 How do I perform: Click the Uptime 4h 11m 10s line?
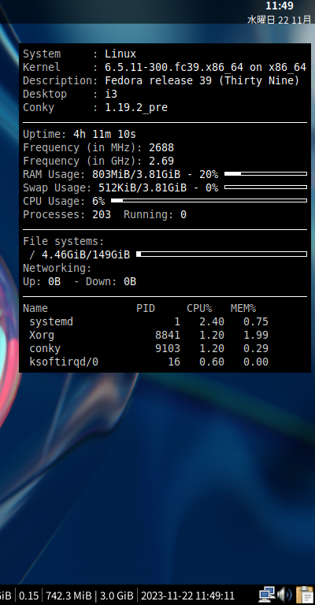pos(80,134)
